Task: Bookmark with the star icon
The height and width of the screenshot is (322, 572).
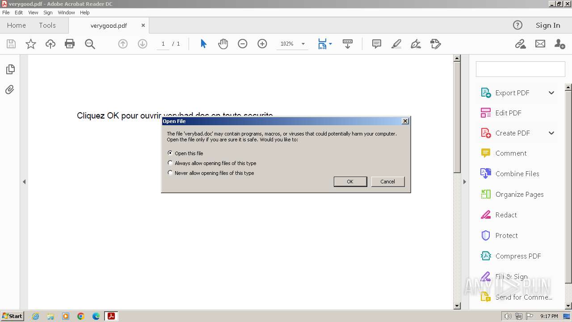Action: tap(31, 44)
